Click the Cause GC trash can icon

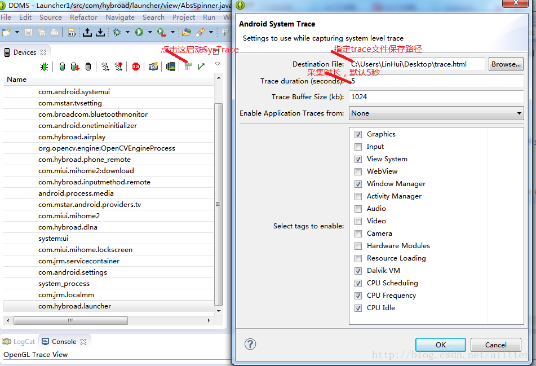tap(88, 67)
